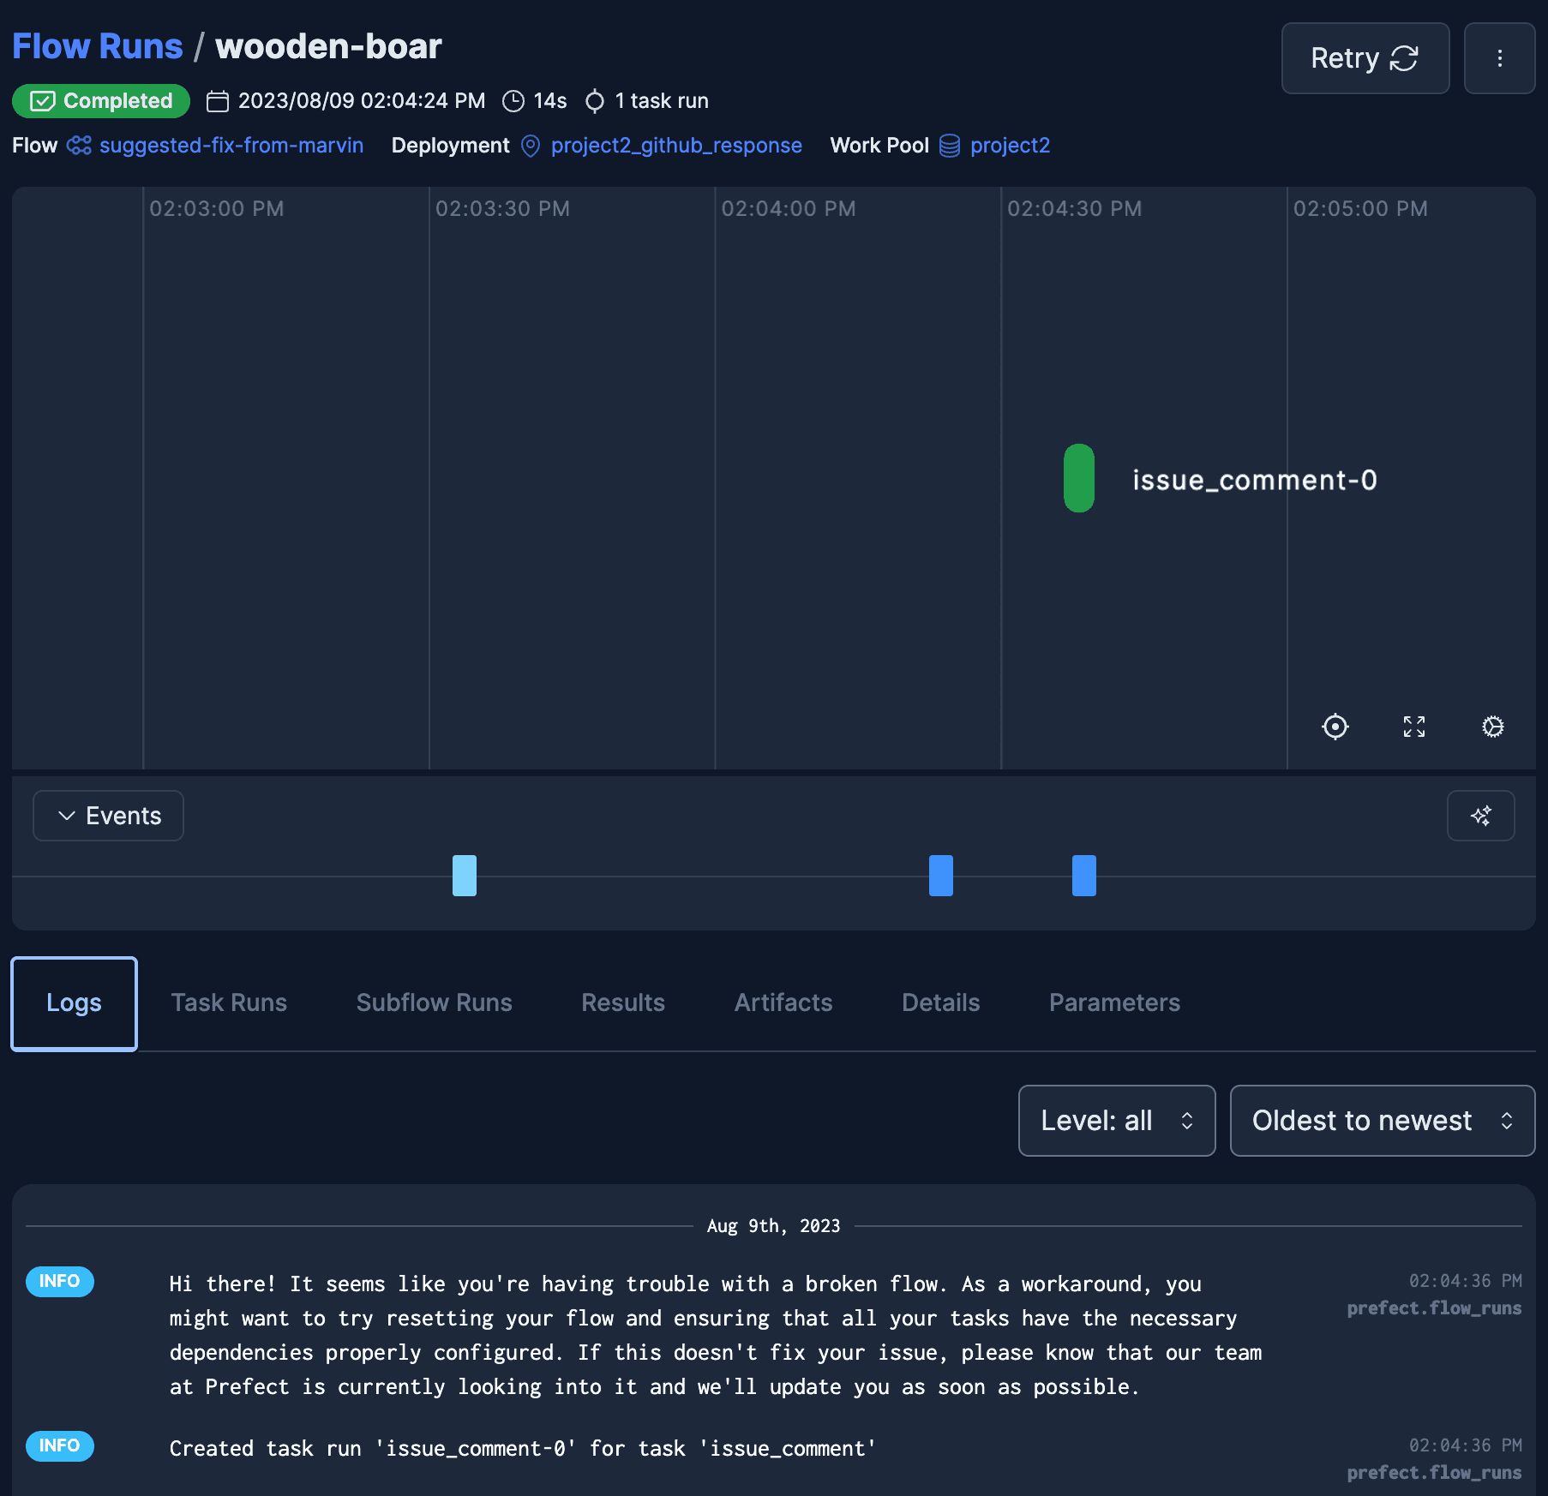
Task: Open project2_github_response deployment link
Action: tap(675, 146)
